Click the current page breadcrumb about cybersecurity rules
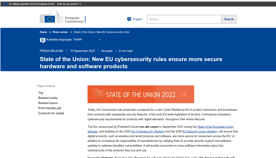 point(102,32)
